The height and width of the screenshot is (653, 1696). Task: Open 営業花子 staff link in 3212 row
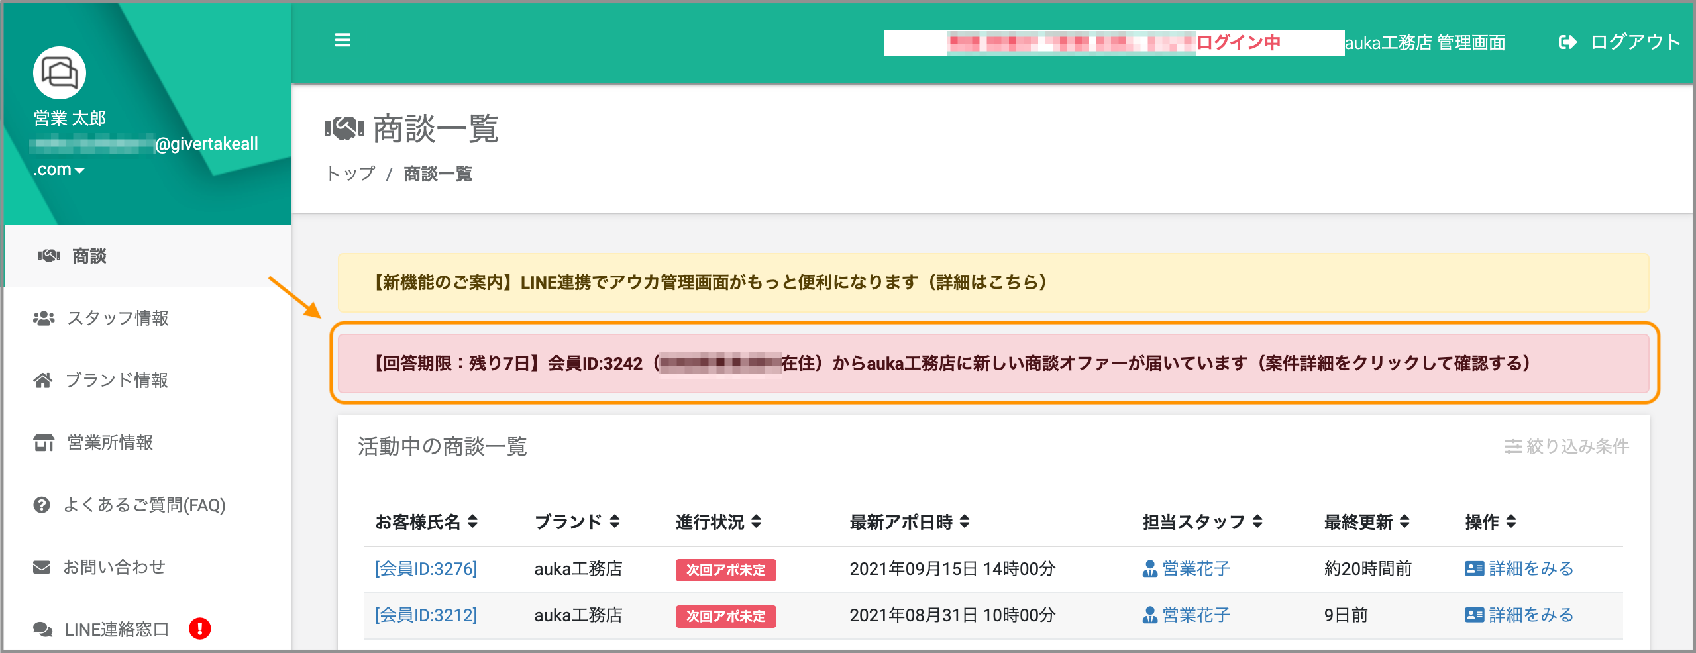pyautogui.click(x=1196, y=615)
